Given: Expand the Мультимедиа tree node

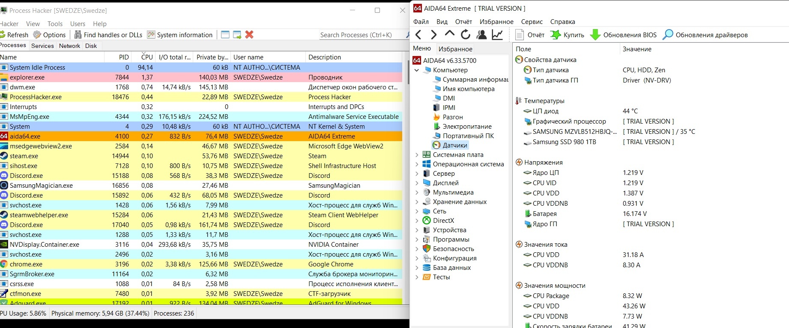Looking at the screenshot, I should pos(417,192).
